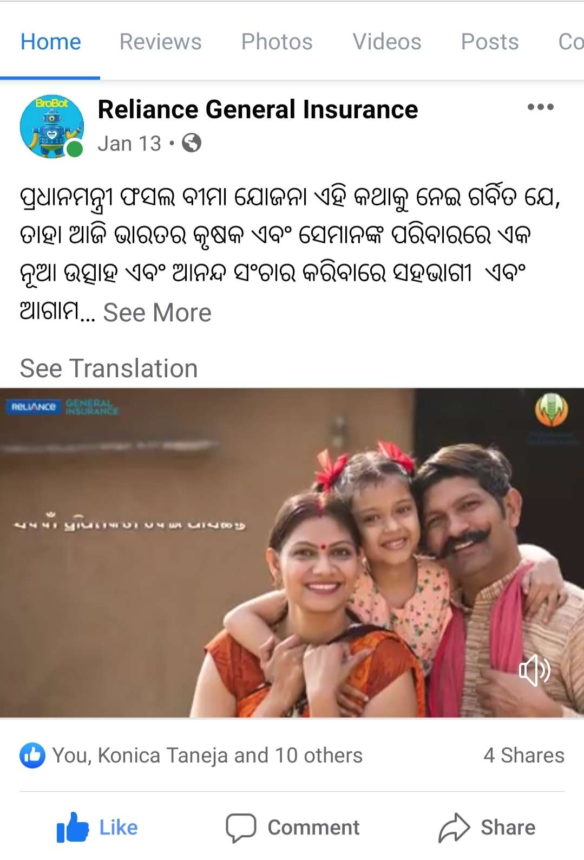Open Reliance General Insurance page name

pos(258,109)
